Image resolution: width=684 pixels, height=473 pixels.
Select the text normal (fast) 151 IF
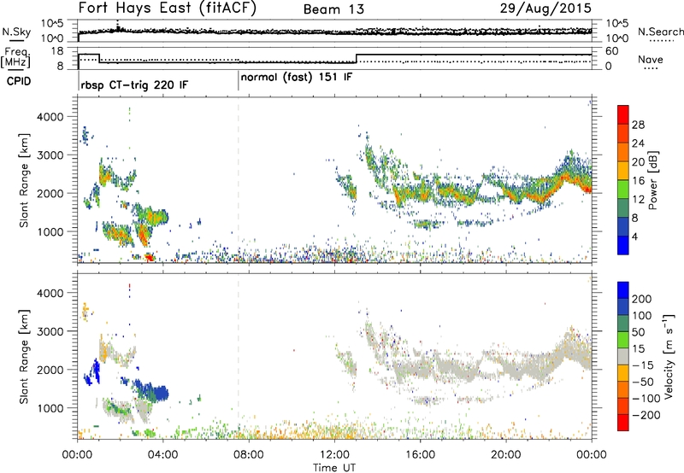(297, 78)
